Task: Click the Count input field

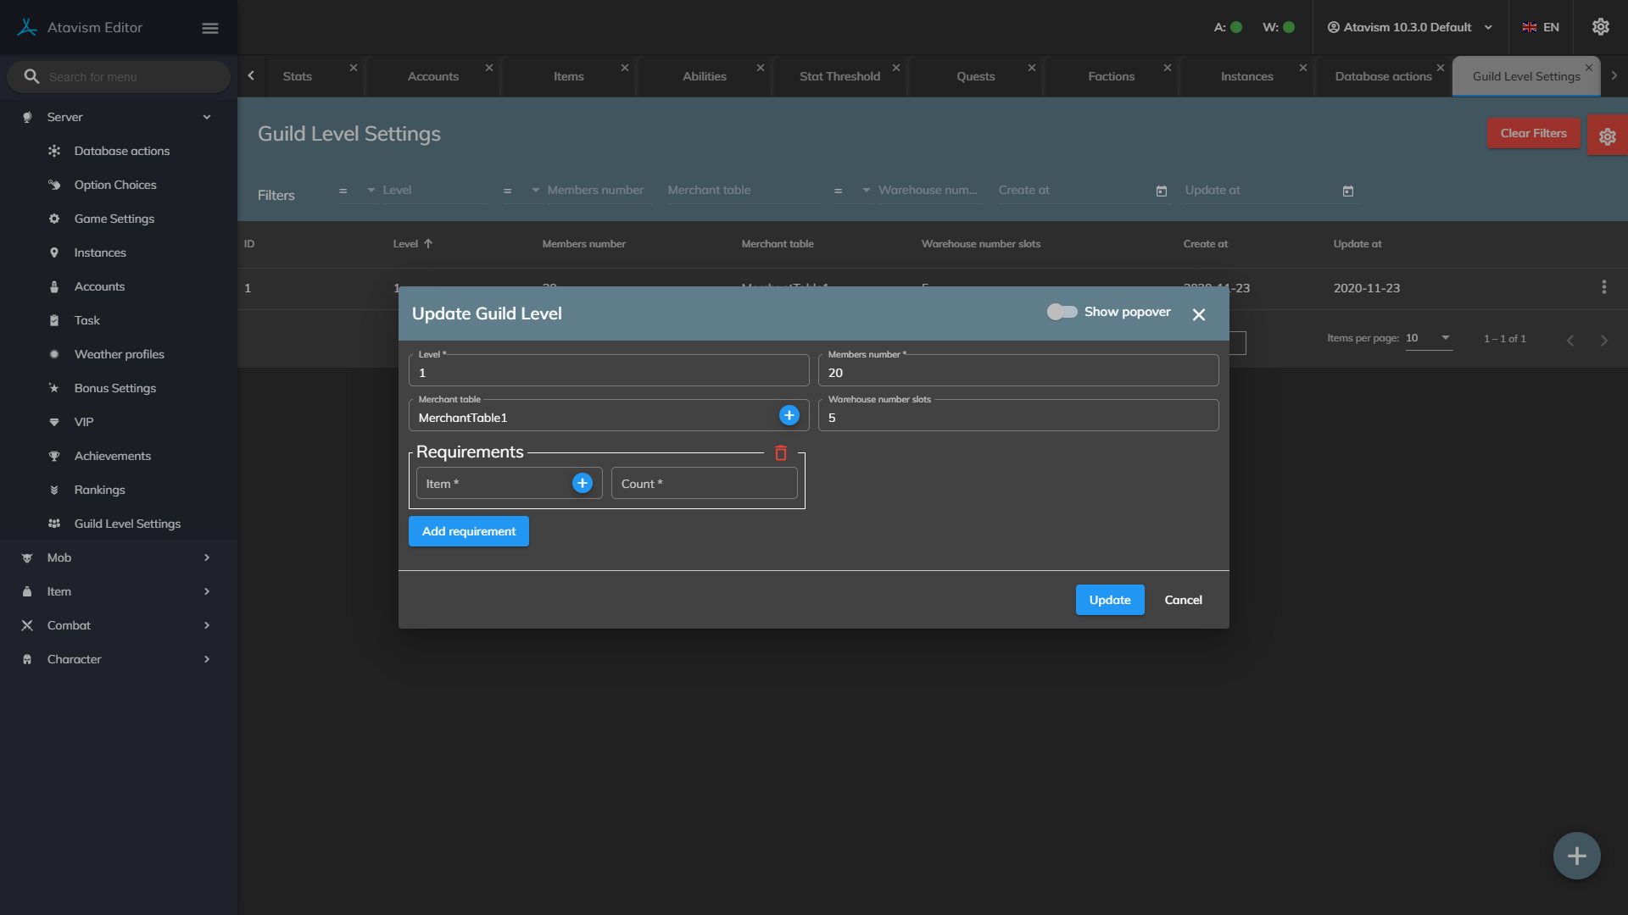Action: tap(704, 484)
